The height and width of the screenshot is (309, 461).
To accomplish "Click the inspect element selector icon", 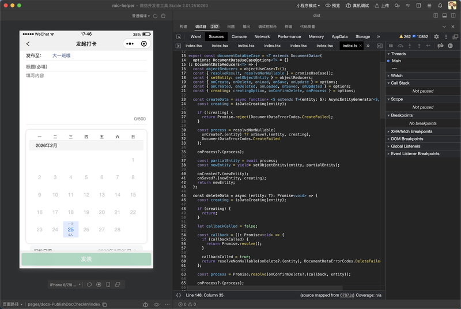I will coord(179,36).
